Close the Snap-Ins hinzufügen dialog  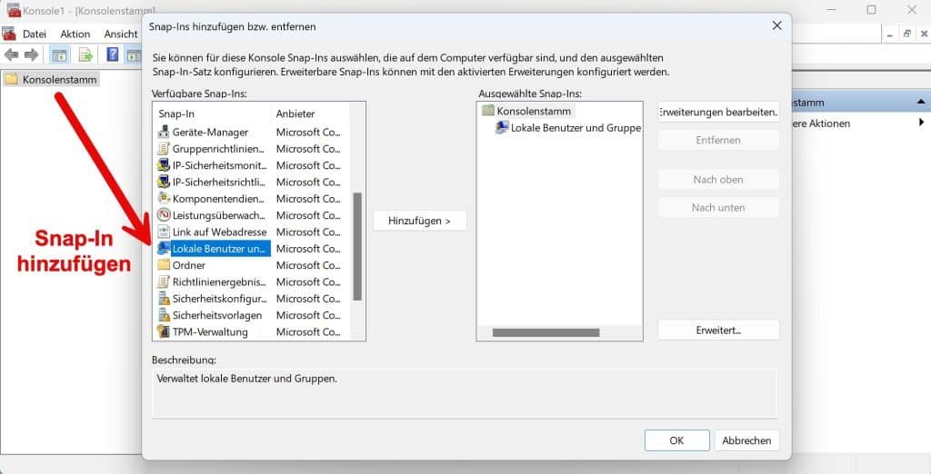(776, 25)
